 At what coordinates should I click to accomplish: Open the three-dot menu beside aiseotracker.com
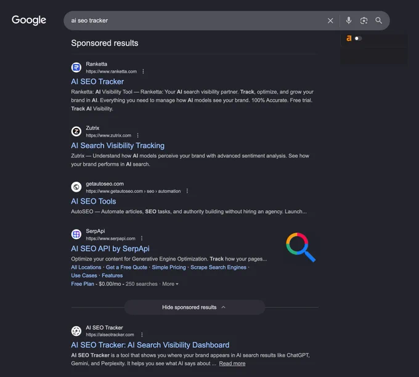tap(142, 334)
